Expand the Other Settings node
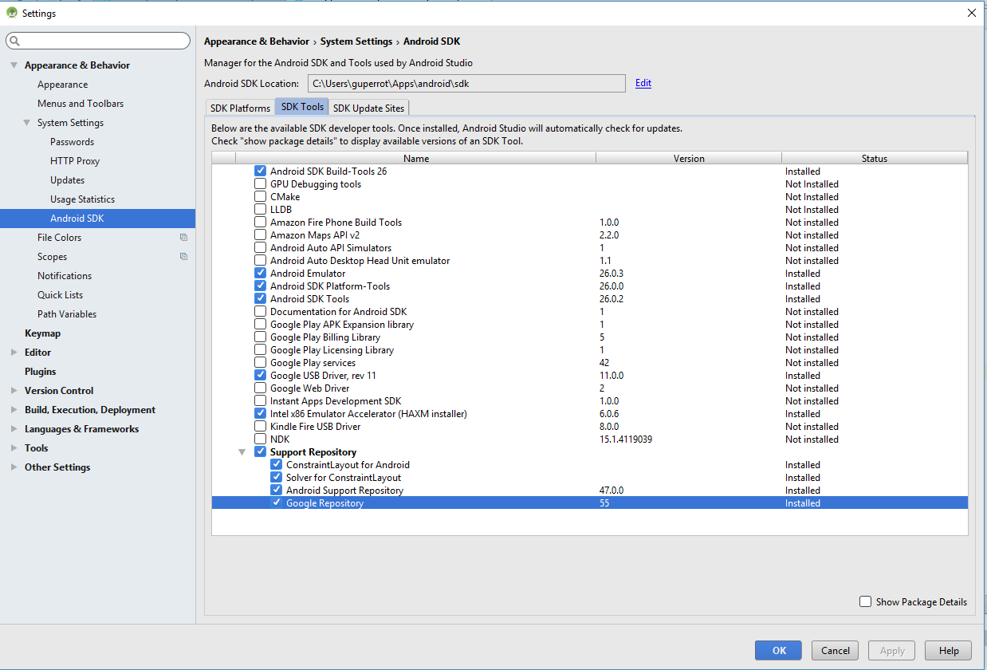 14,467
